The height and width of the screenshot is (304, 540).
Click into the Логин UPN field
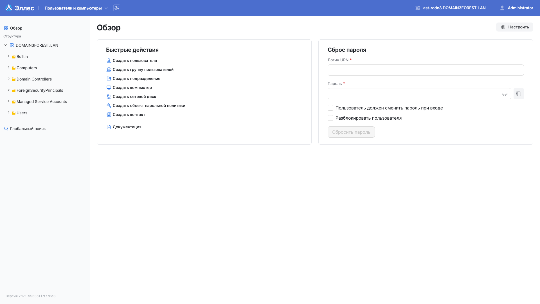(426, 70)
